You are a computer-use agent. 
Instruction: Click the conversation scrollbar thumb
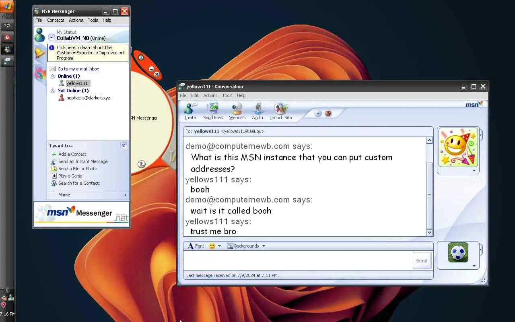(x=429, y=196)
